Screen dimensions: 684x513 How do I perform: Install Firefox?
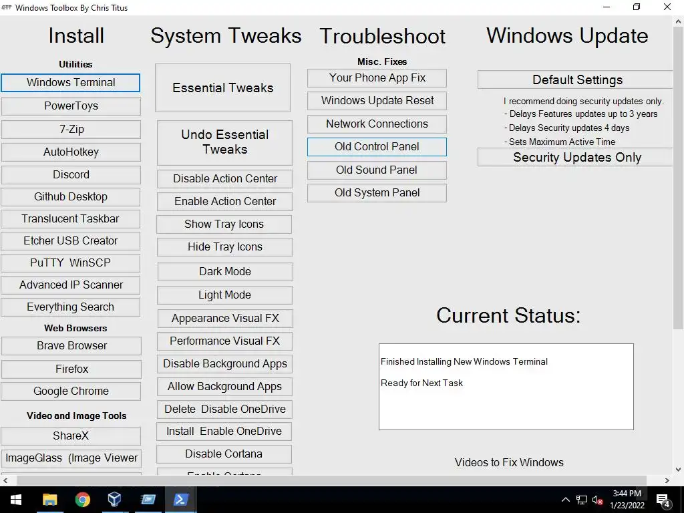click(71, 369)
